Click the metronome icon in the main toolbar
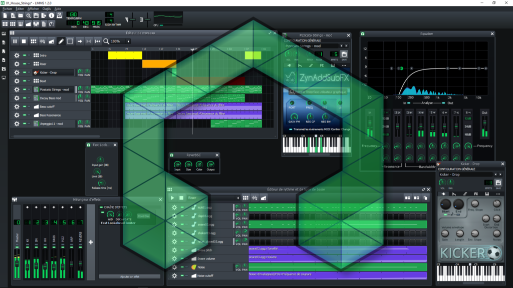This screenshot has height=288, width=513. click(59, 15)
